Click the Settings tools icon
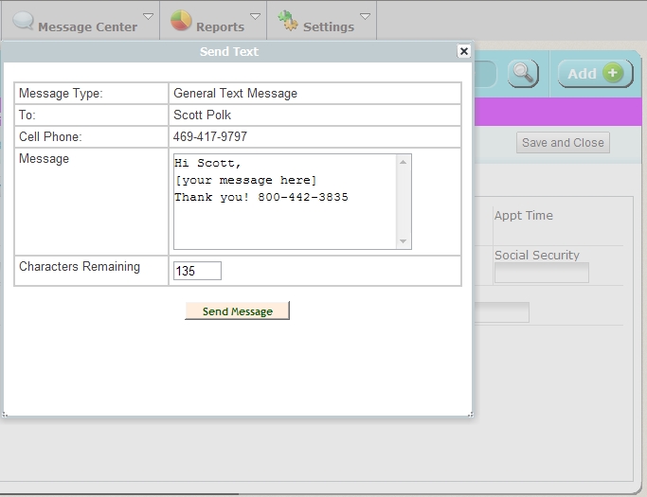 287,21
